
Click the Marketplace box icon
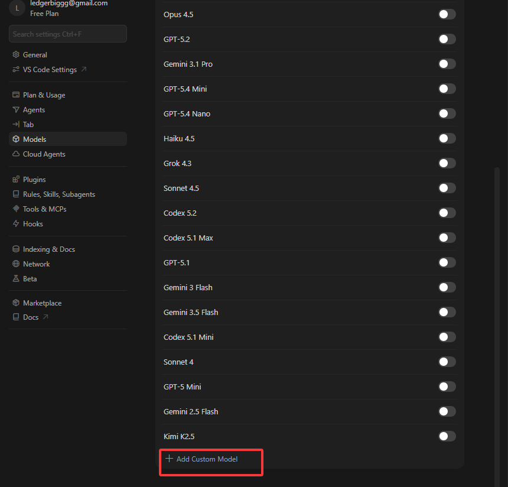coord(16,303)
